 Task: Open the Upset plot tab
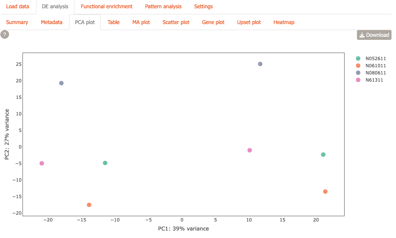(249, 22)
